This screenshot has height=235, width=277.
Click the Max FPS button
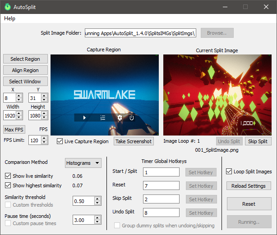(x=14, y=130)
